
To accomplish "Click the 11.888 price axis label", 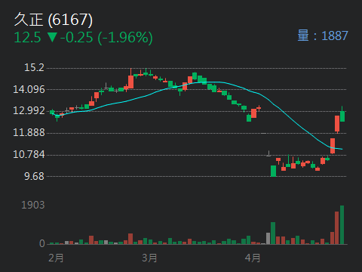I will (x=29, y=132).
